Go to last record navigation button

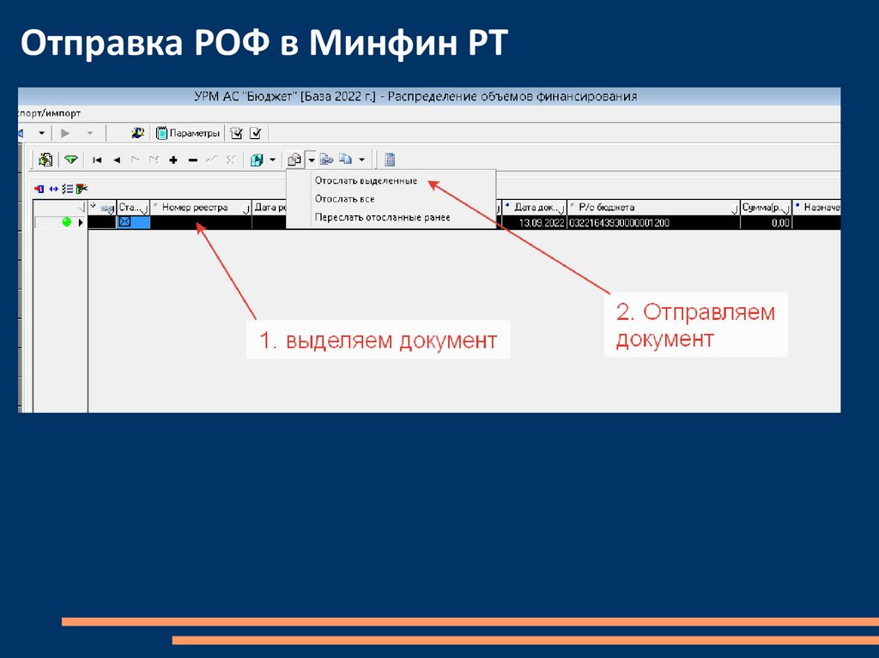coord(155,160)
